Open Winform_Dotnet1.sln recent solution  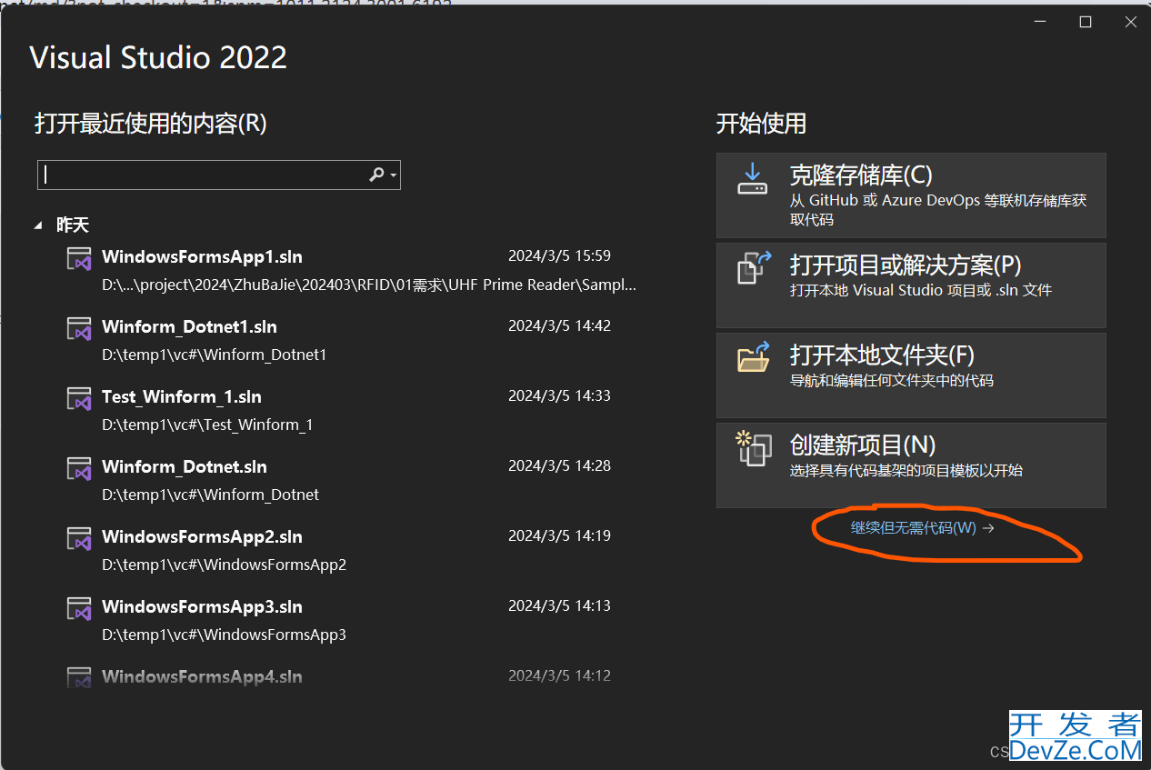click(x=350, y=340)
